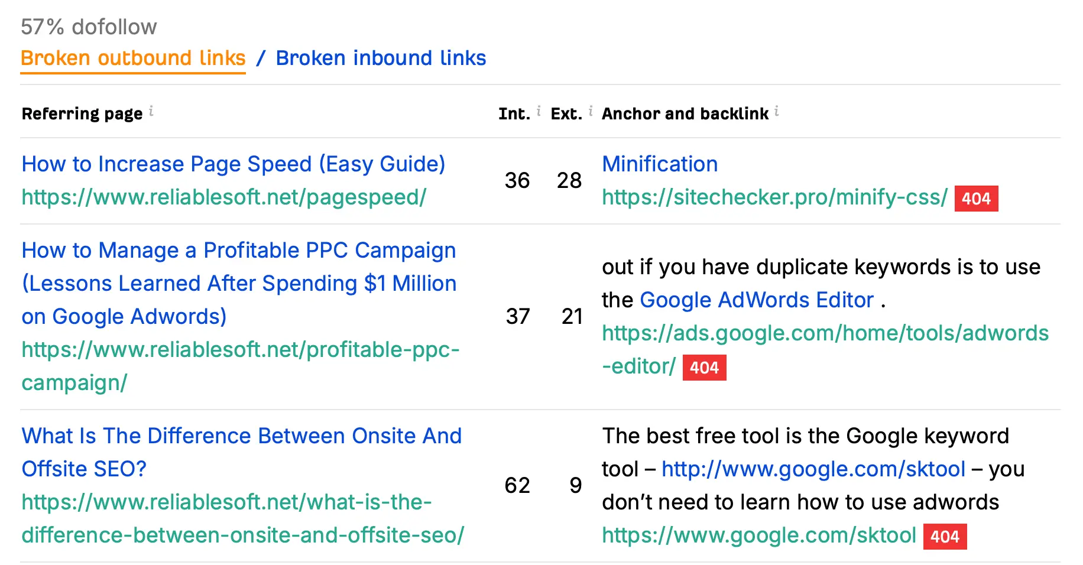
Task: Click info icon beside Anchor and backlink
Action: tap(776, 111)
